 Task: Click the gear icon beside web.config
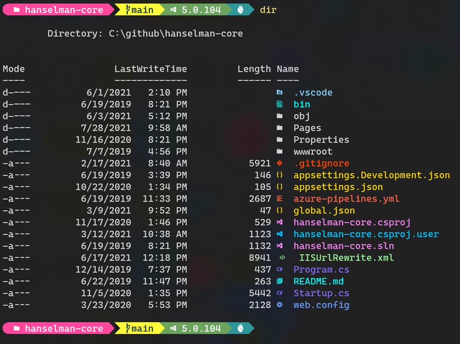(279, 305)
